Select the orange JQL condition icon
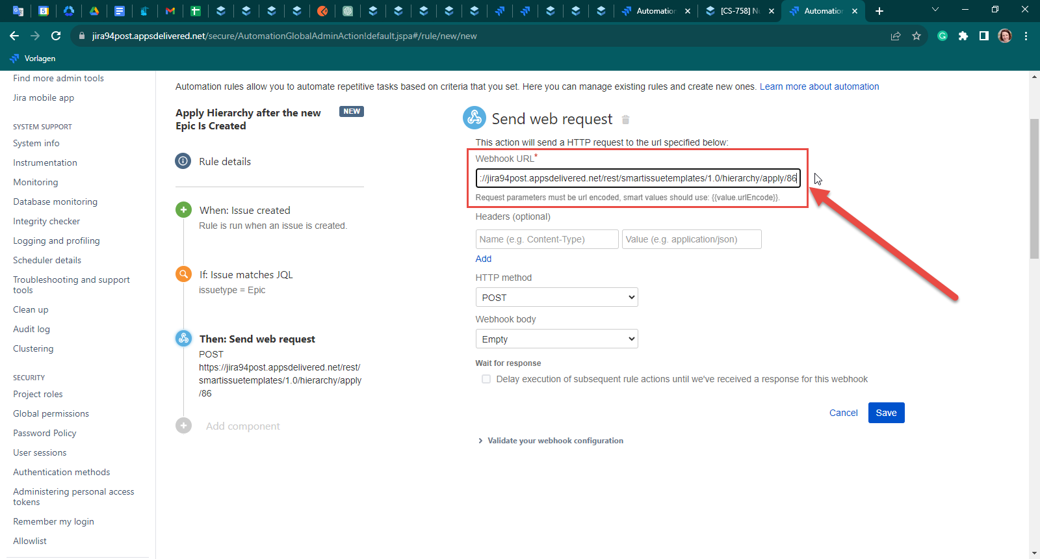This screenshot has width=1040, height=559. tap(183, 274)
